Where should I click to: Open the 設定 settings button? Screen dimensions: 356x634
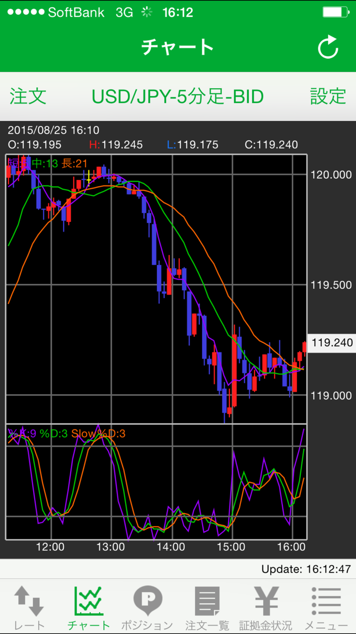(x=328, y=96)
